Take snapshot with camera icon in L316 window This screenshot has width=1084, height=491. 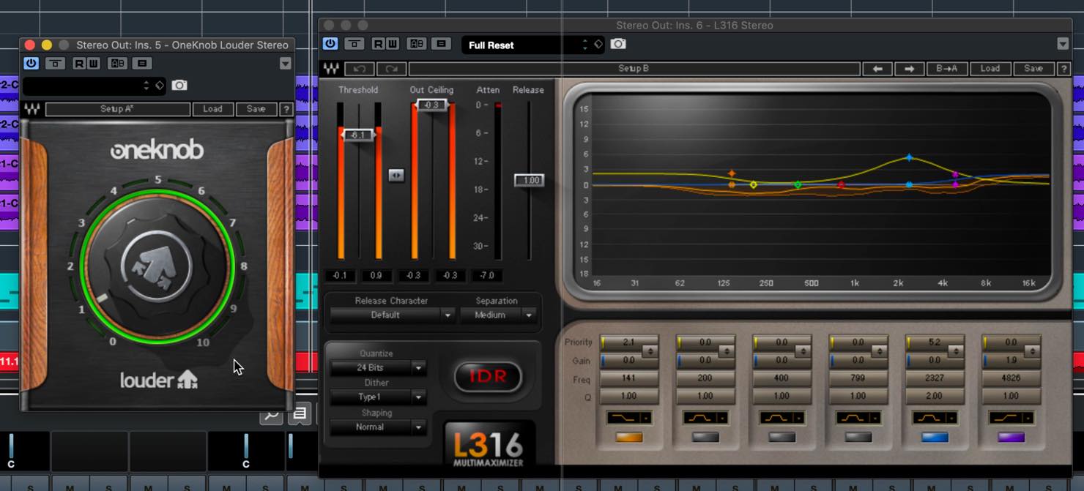pyautogui.click(x=618, y=44)
